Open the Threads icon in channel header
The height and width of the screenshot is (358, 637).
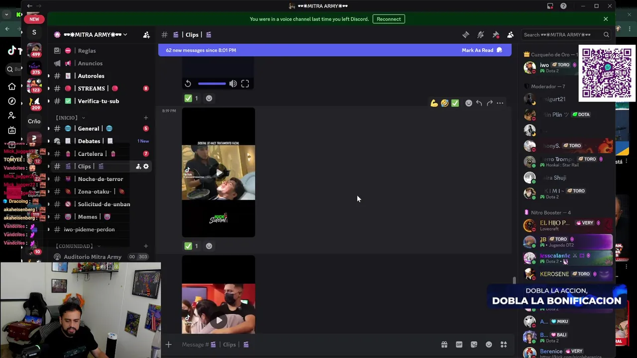click(x=466, y=35)
